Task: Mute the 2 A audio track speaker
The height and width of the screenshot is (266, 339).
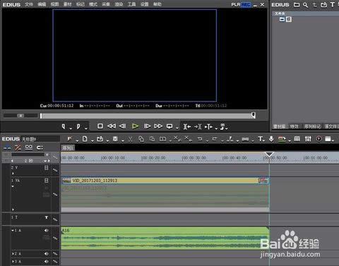Action: 47,254
